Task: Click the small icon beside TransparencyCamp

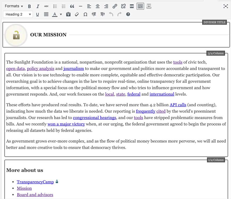Action: 57,181
